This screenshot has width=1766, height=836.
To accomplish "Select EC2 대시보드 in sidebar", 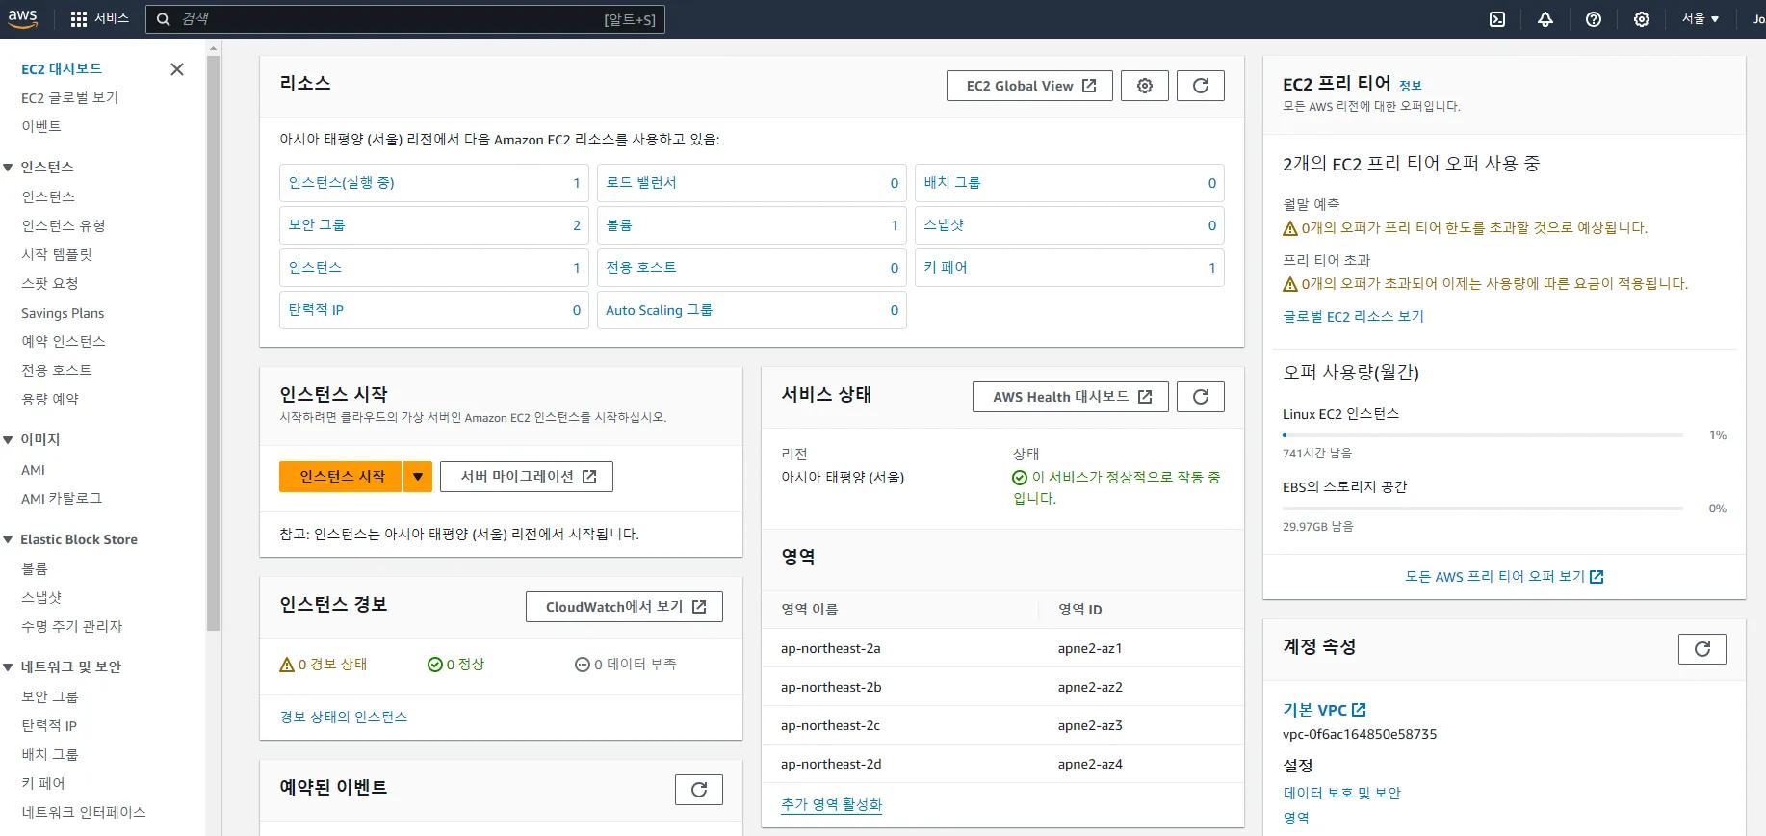I will coord(62,69).
